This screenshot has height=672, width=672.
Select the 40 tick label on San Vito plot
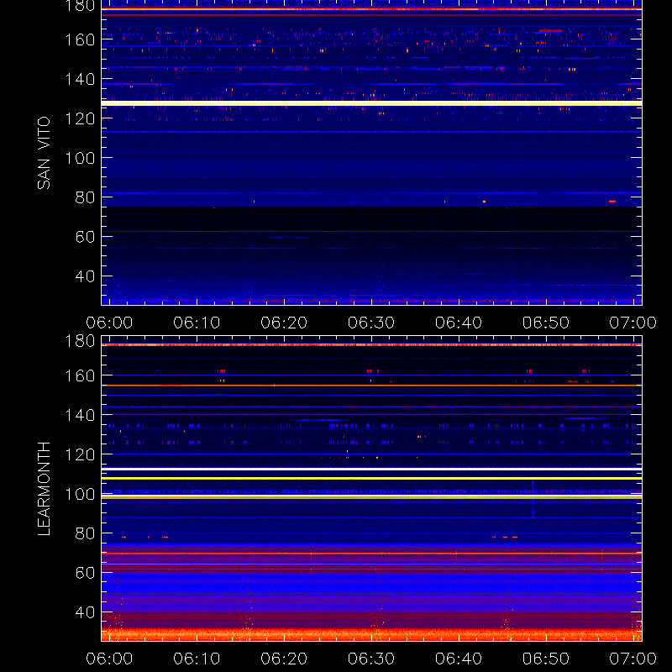click(x=85, y=276)
